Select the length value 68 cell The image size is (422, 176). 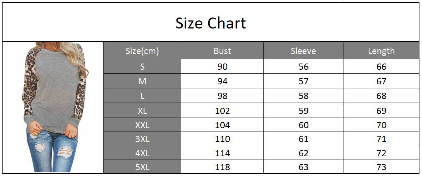pos(381,96)
